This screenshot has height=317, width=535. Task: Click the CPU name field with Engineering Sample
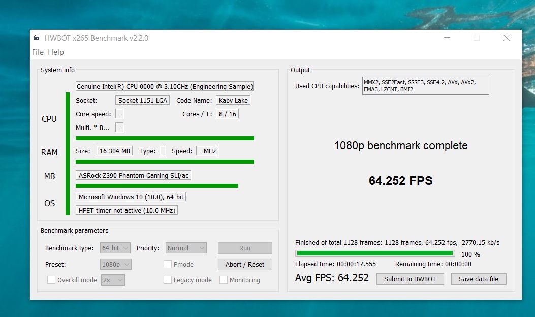point(165,87)
